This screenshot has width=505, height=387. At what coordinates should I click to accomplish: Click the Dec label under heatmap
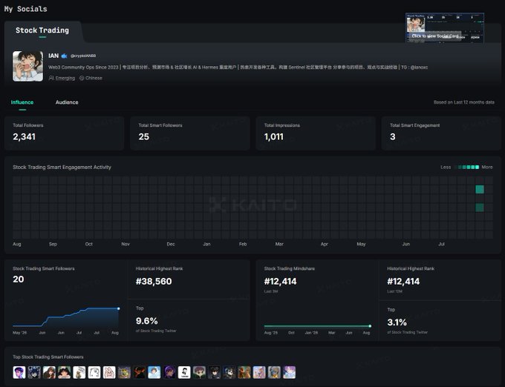(171, 244)
